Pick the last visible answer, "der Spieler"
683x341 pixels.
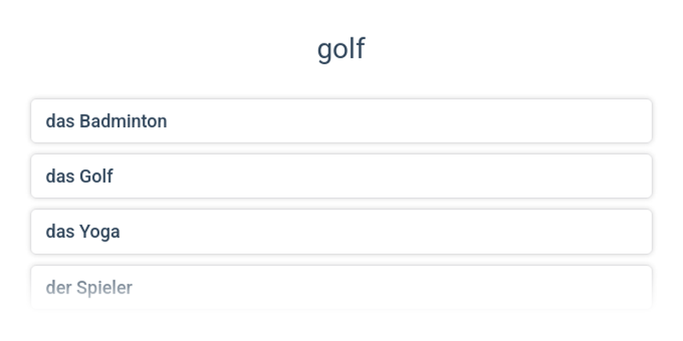pos(341,287)
